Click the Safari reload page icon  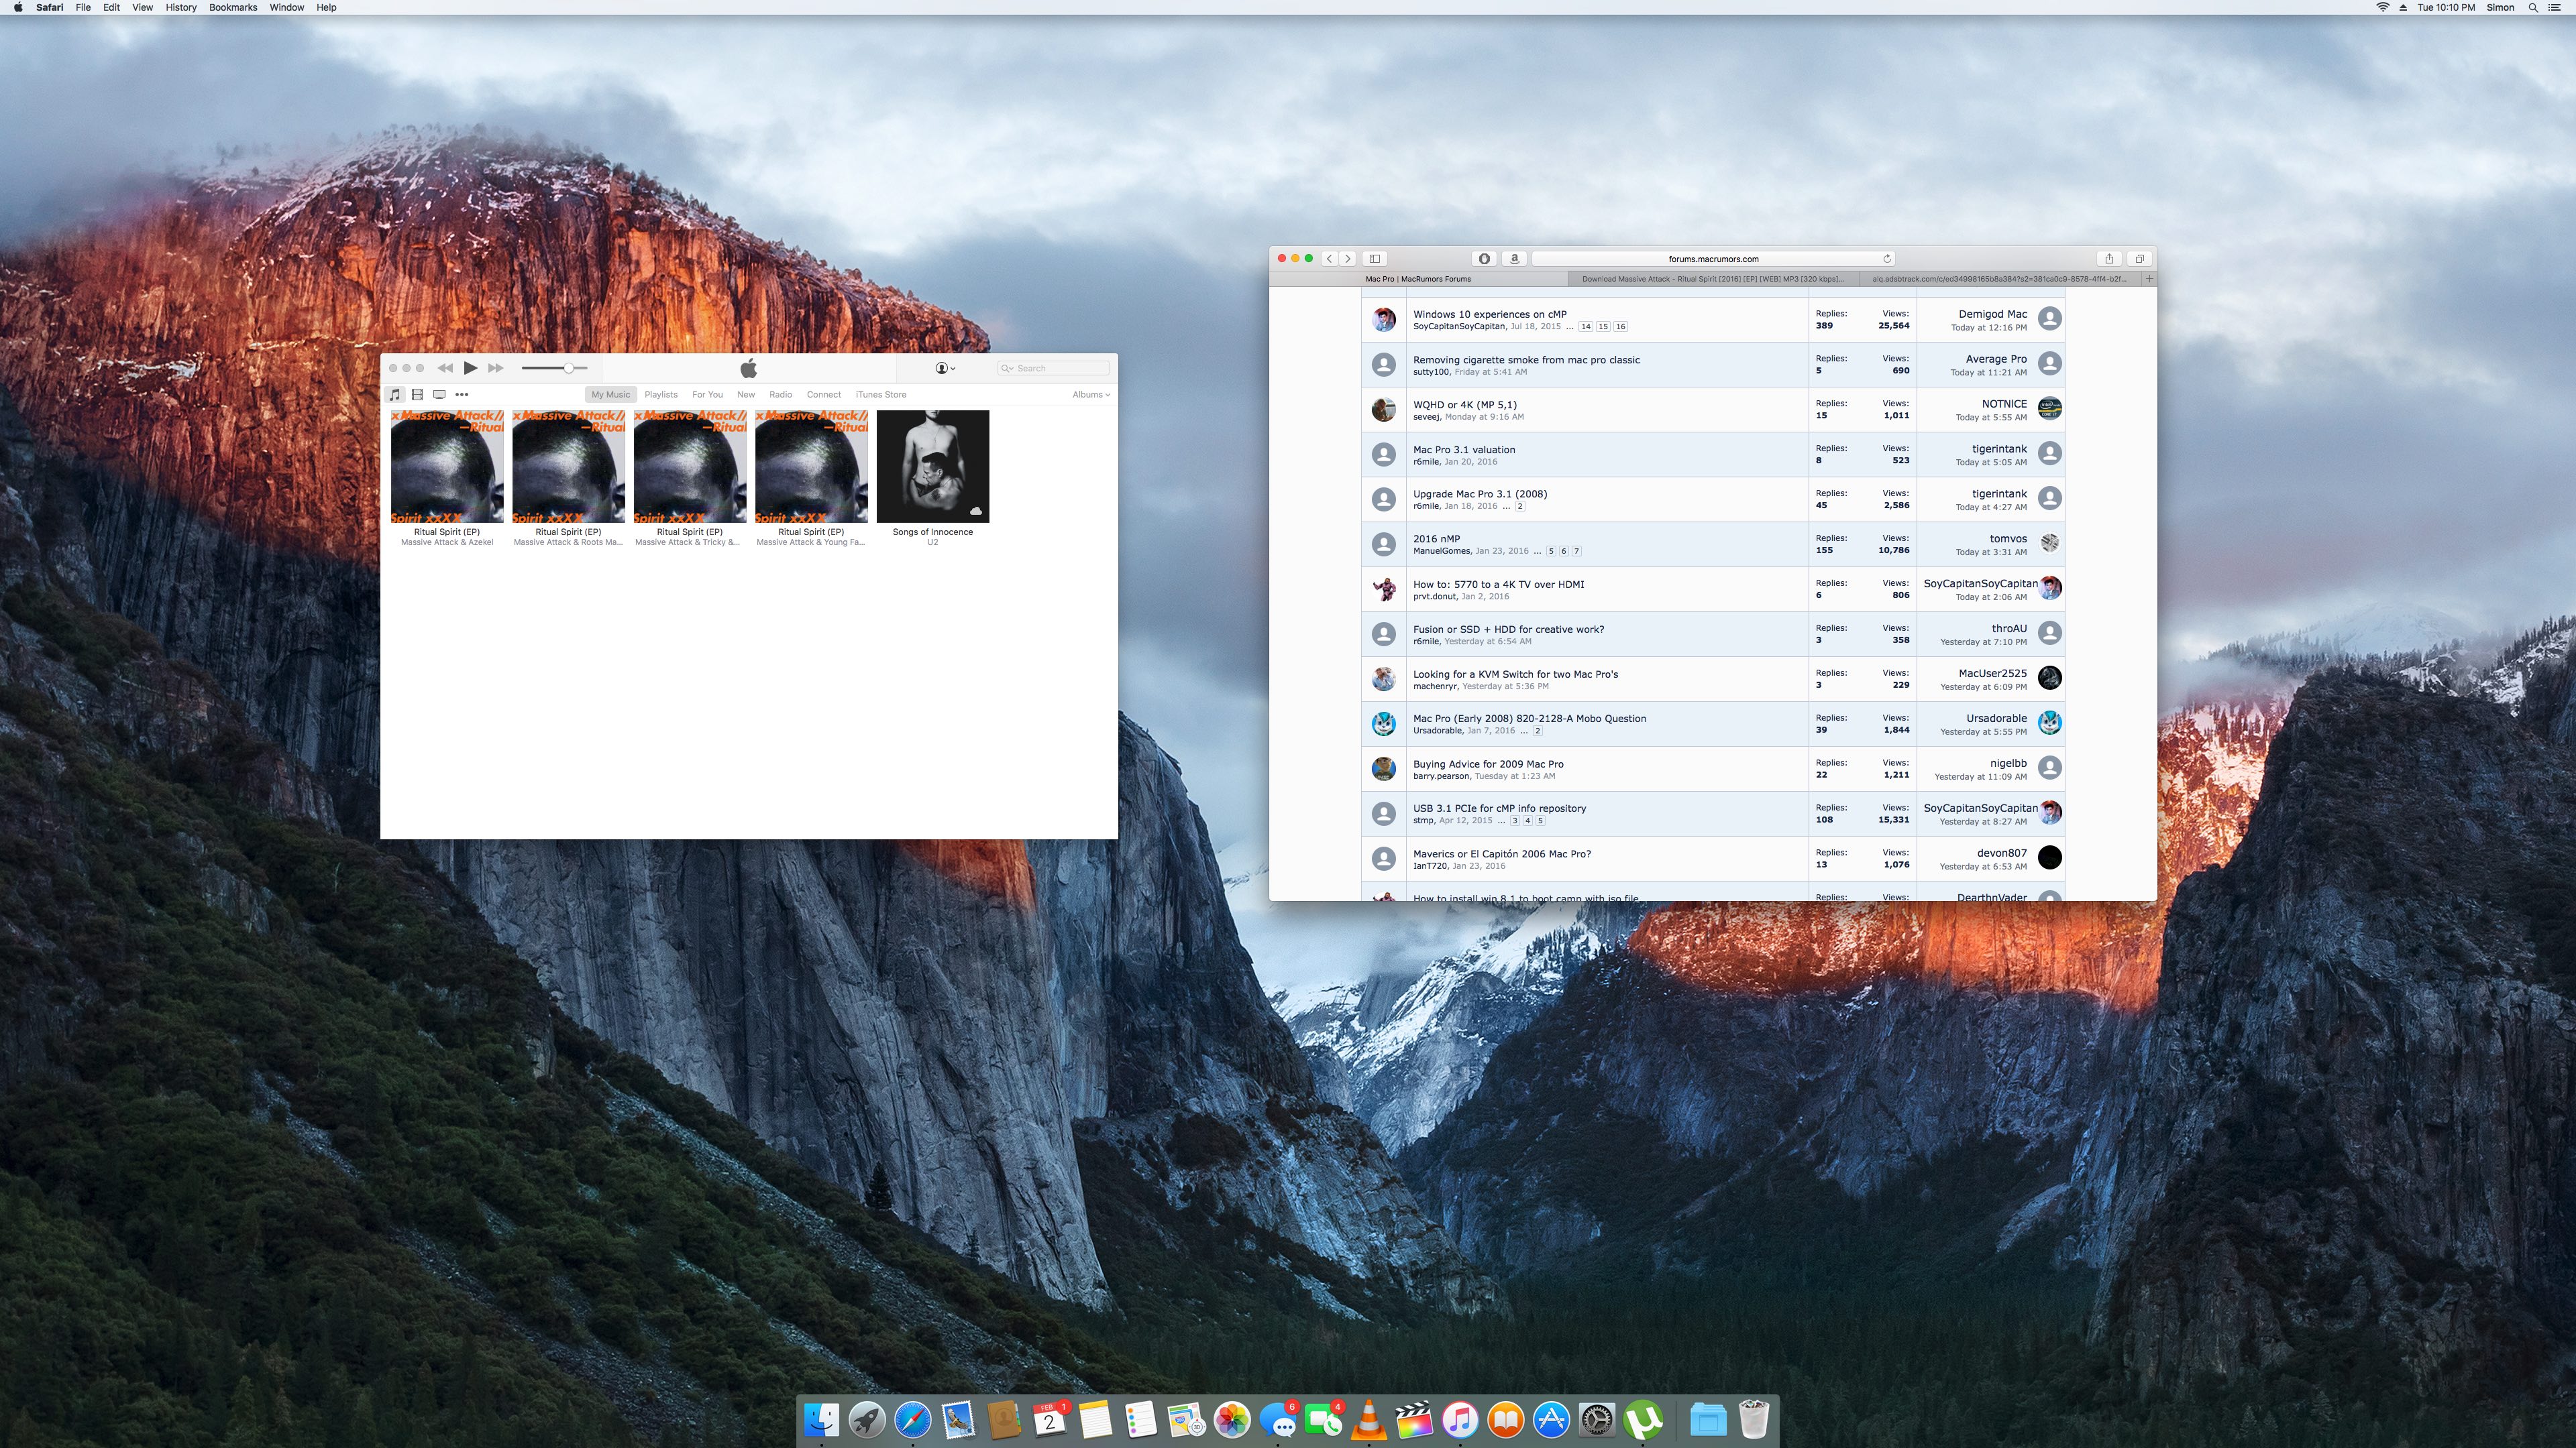tap(1887, 259)
